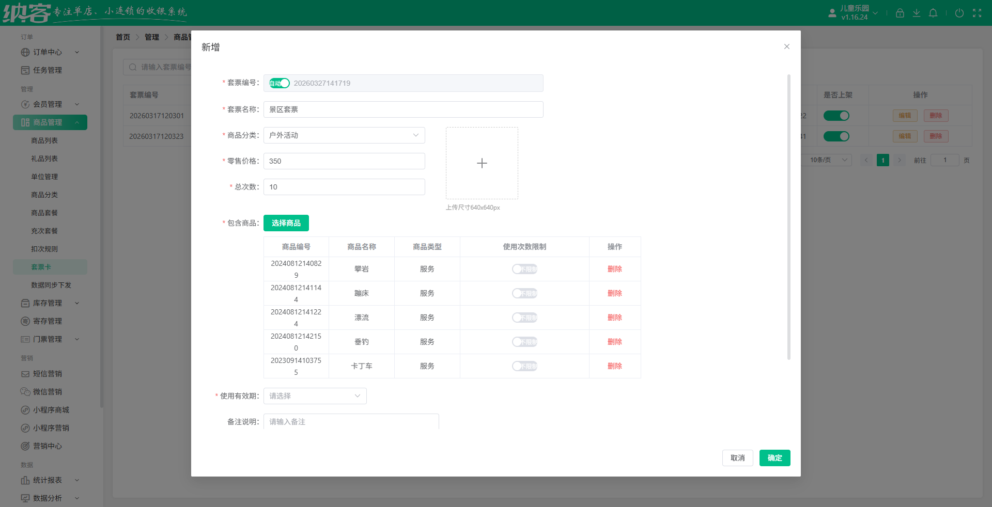This screenshot has width=992, height=507.
Task: Click the lock screen icon in header
Action: pyautogui.click(x=900, y=13)
